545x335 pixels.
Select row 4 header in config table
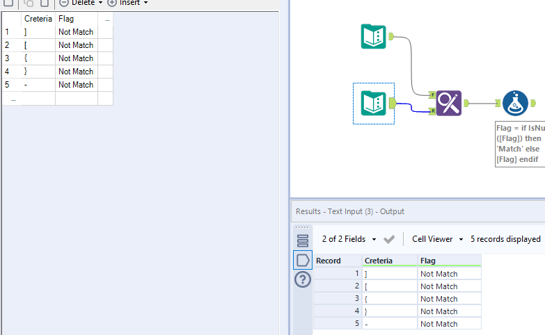[11, 72]
